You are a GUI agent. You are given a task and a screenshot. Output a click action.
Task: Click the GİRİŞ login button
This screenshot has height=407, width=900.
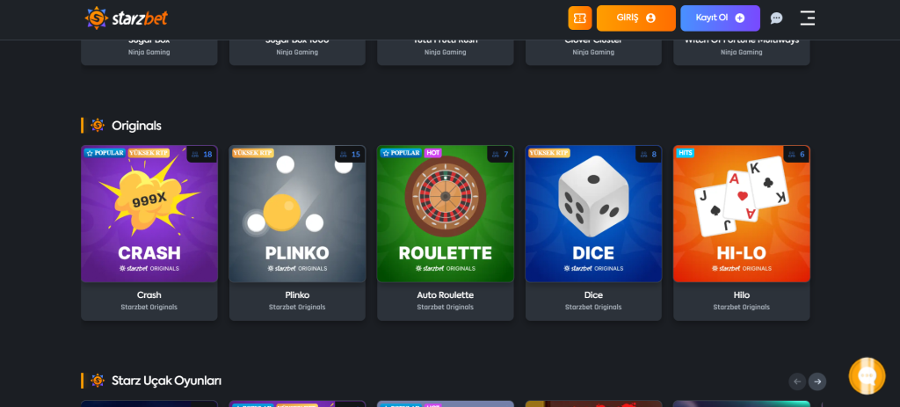coord(636,18)
